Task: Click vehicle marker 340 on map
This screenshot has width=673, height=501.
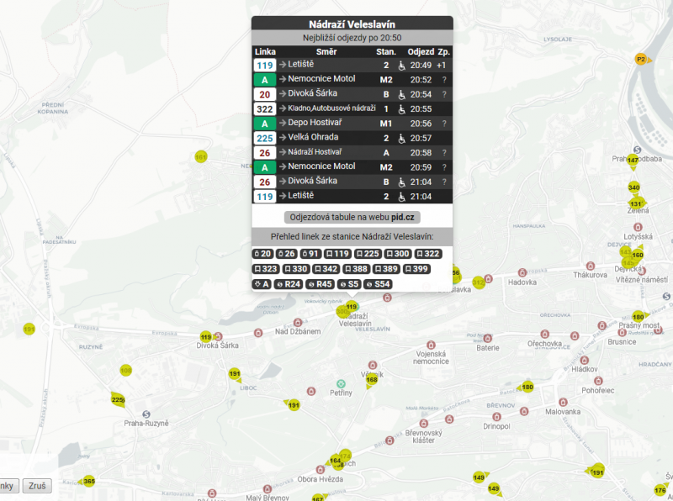Action: tap(634, 187)
